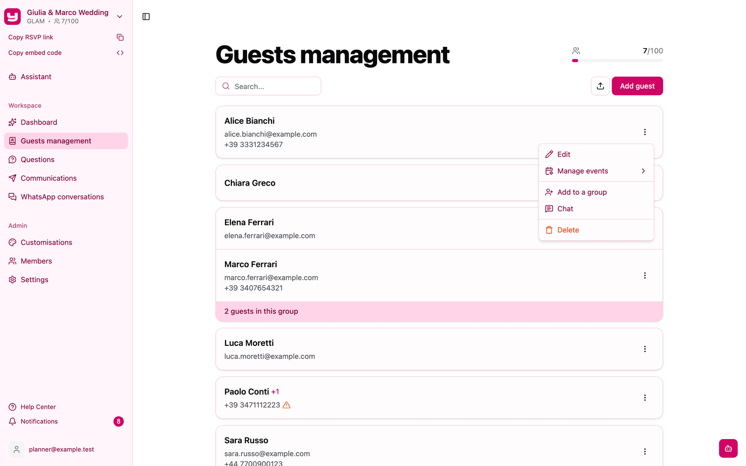This screenshot has width=746, height=466.
Task: Click the warning icon beside Paolo's phone
Action: [286, 405]
